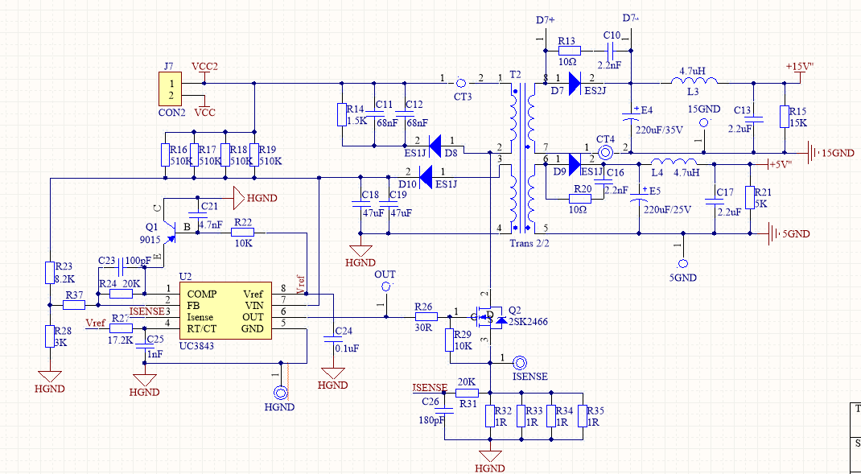The height and width of the screenshot is (474, 861).
Task: Click resistor R13 10Ω
Action: (568, 51)
